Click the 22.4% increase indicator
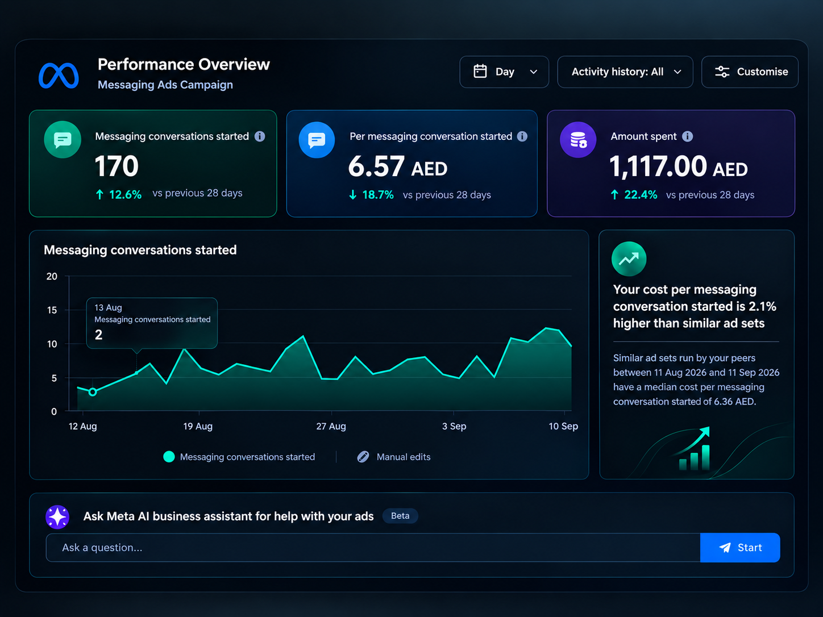This screenshot has width=823, height=617. [x=634, y=195]
